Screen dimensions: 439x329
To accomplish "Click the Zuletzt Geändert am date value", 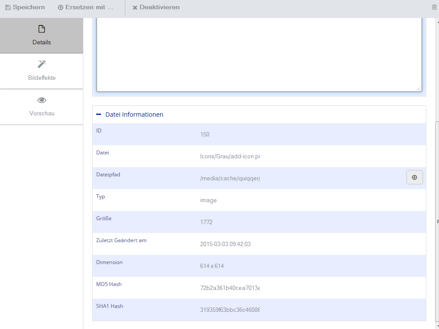I will coord(225,244).
